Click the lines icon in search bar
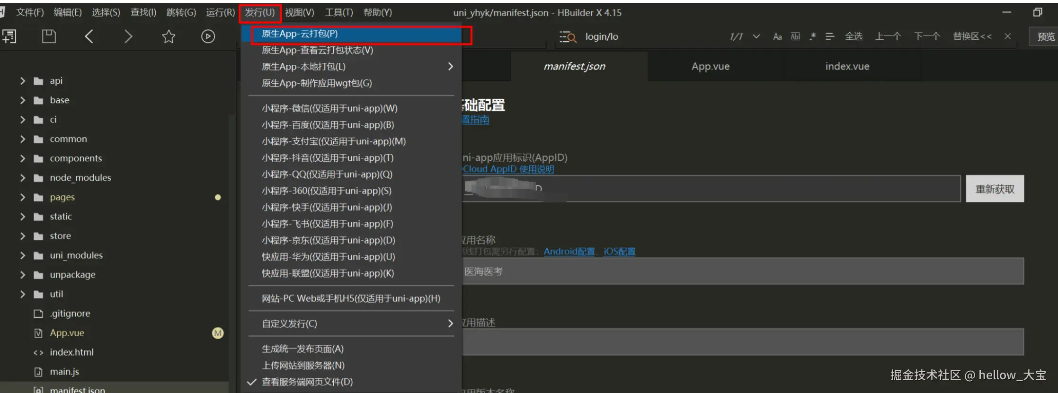 (x=830, y=36)
